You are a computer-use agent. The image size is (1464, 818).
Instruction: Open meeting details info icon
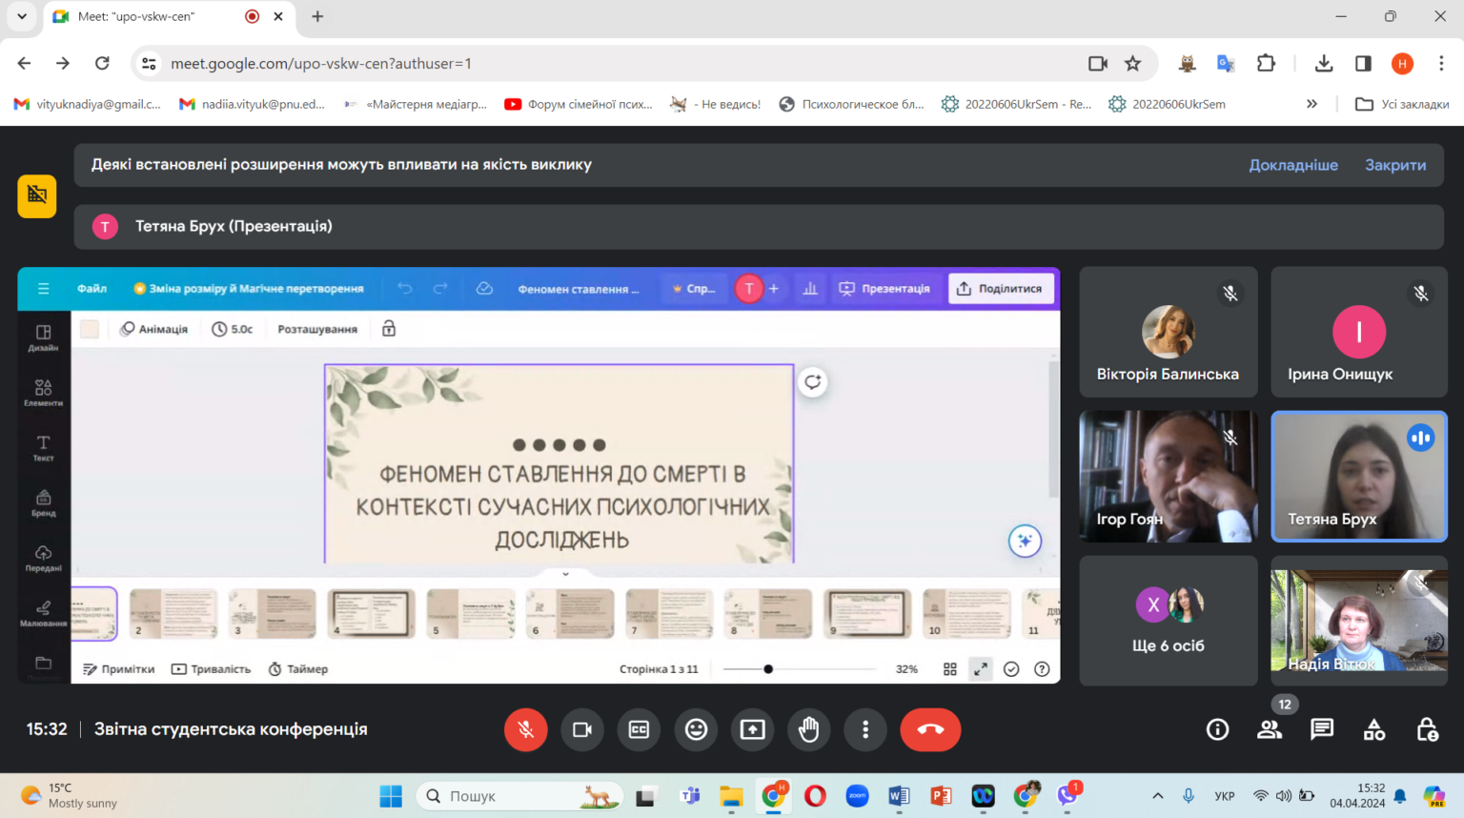1217,729
